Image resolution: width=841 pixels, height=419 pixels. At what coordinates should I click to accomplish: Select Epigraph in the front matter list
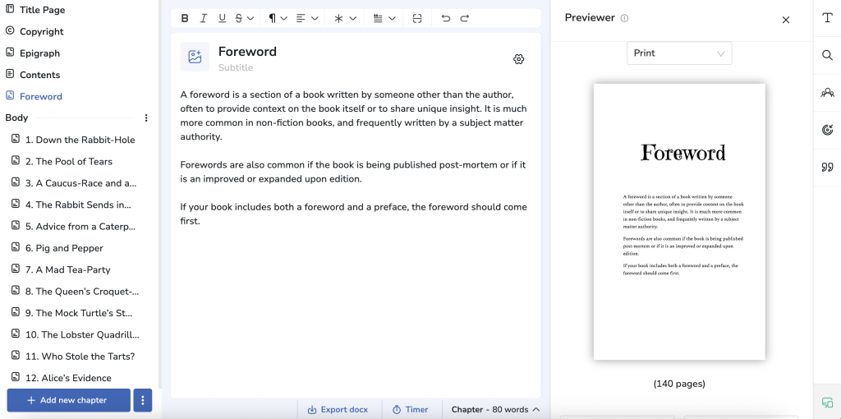(39, 53)
